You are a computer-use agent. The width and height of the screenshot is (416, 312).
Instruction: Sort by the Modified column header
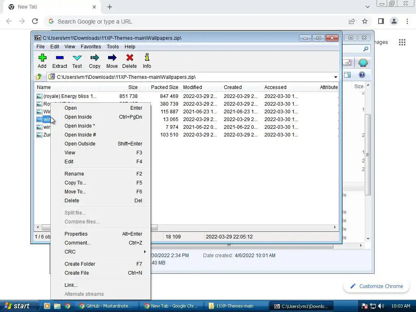click(x=201, y=87)
